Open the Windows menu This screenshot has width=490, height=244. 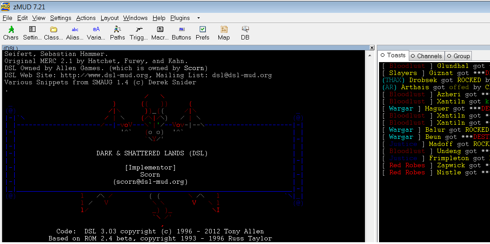point(135,18)
